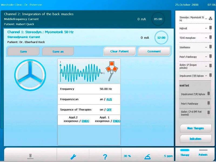The width and height of the screenshot is (216, 162).
Task: Open settings with the wrench icon
Action: (x=73, y=157)
